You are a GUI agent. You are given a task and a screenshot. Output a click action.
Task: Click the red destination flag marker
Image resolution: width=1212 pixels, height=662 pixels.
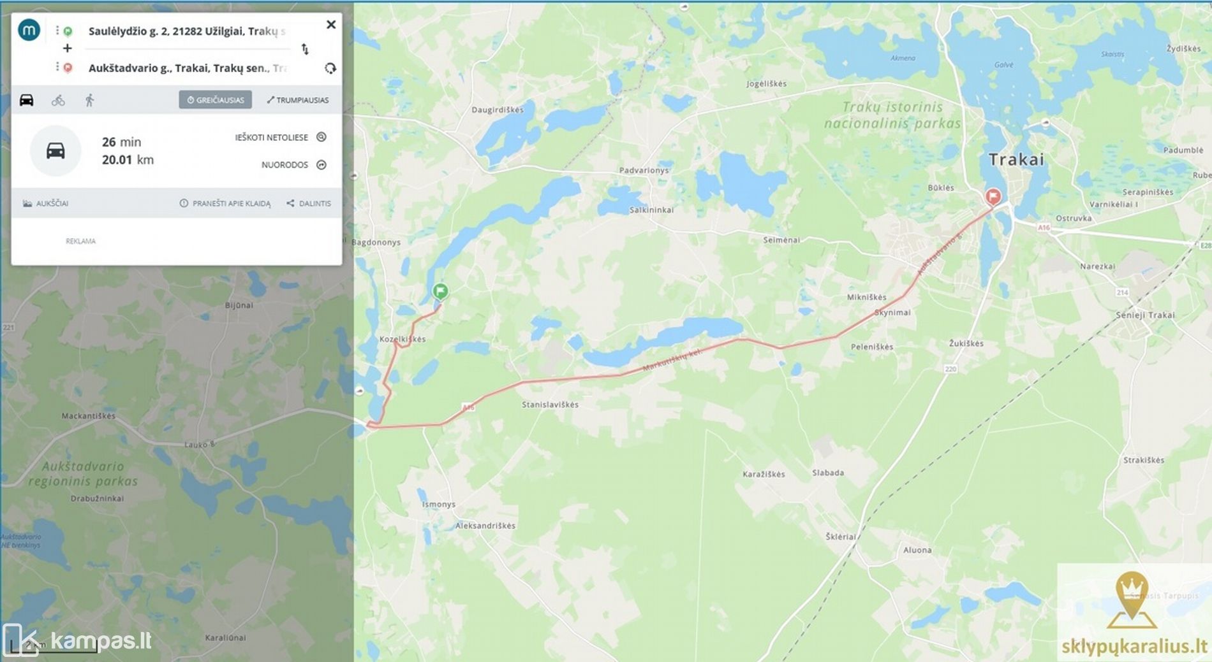(x=993, y=197)
